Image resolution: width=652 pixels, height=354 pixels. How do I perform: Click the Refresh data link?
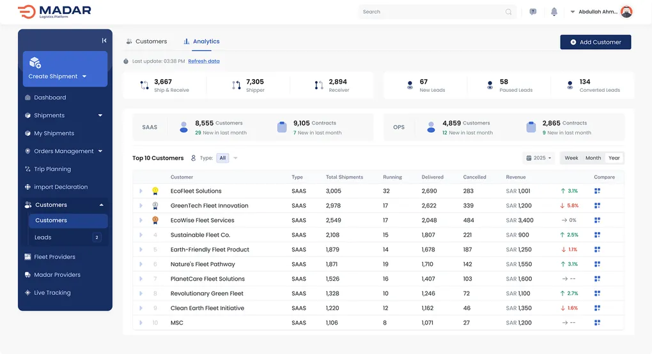click(x=203, y=61)
